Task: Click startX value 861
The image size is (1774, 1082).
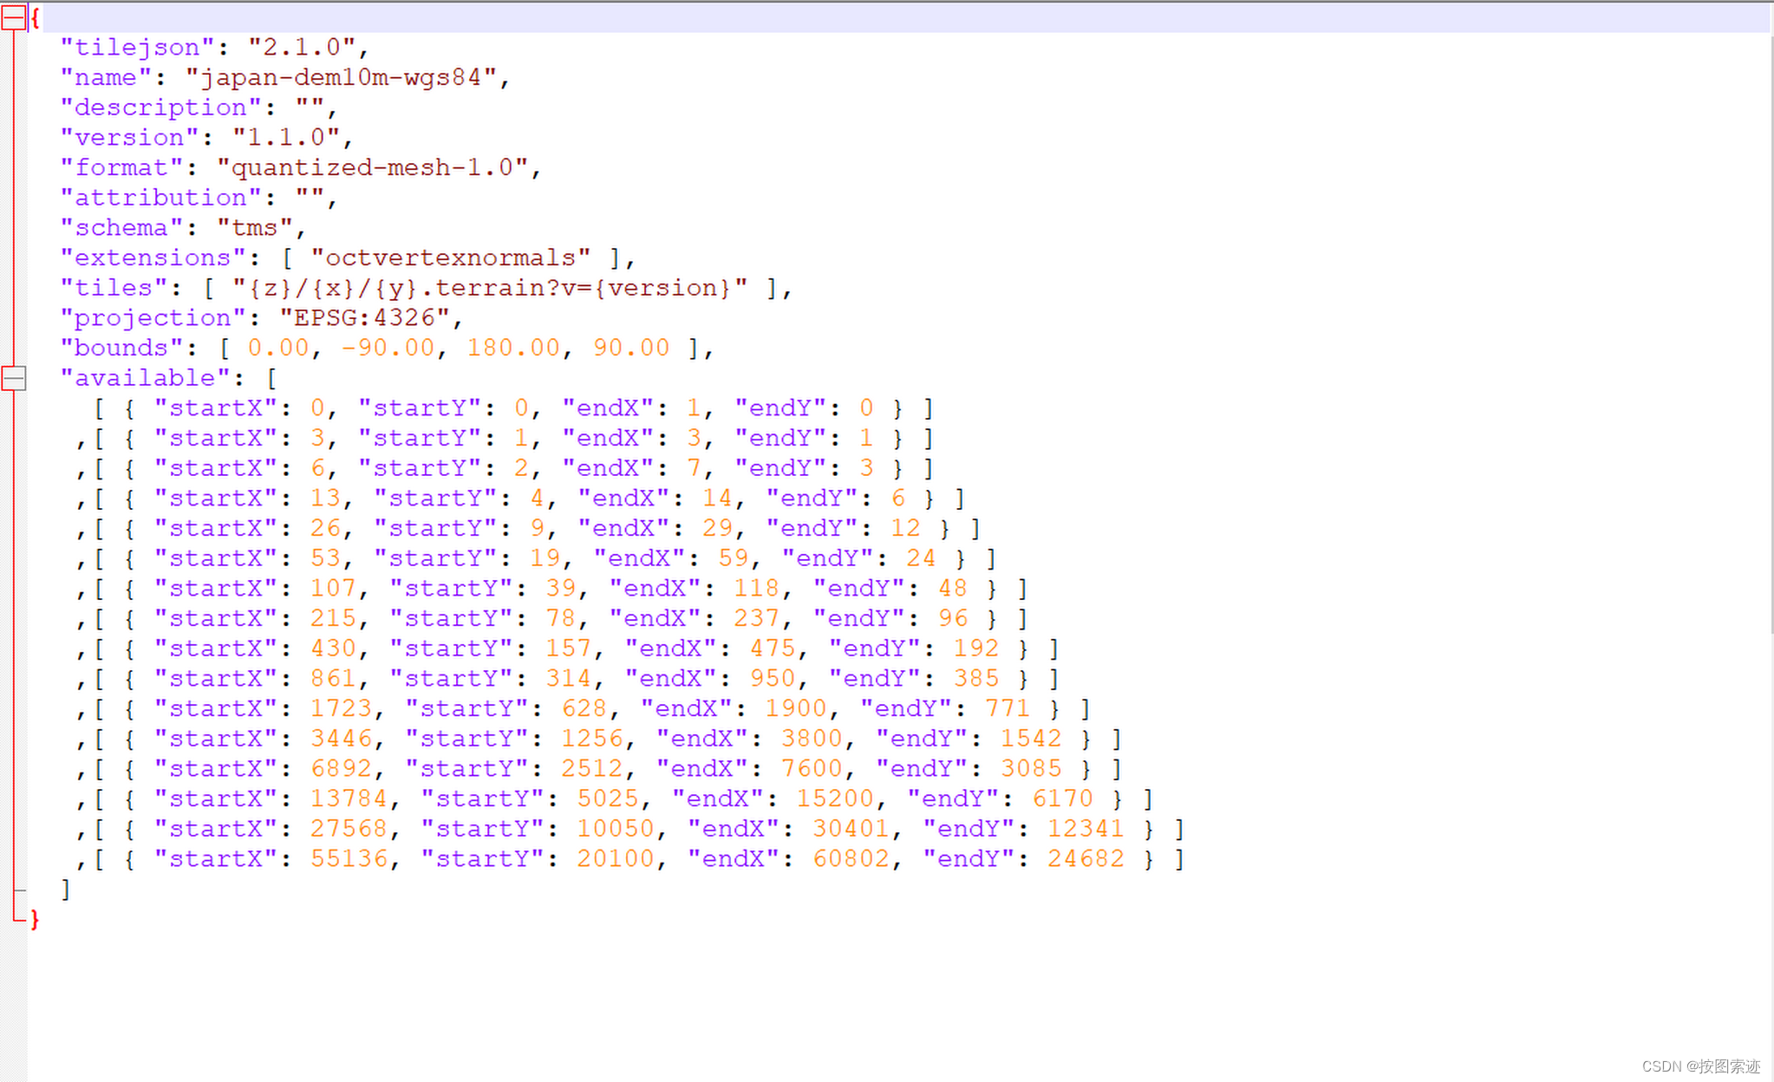Action: [333, 679]
